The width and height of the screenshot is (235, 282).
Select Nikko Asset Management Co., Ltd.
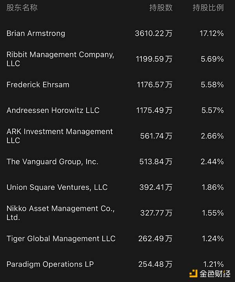click(x=60, y=213)
